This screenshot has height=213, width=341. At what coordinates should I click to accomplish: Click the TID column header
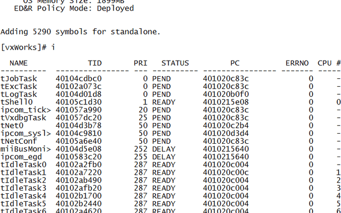click(95, 63)
